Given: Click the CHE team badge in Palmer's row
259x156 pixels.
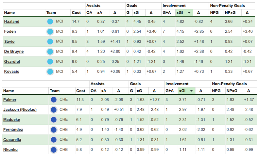Looking at the screenshot, I should (54, 100).
